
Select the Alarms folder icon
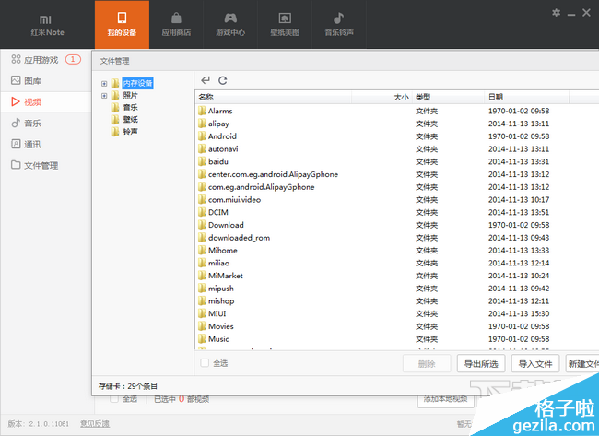coord(202,111)
